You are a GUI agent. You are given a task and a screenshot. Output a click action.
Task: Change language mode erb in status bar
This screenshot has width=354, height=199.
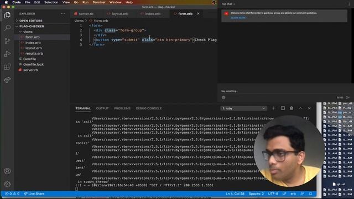(293, 193)
